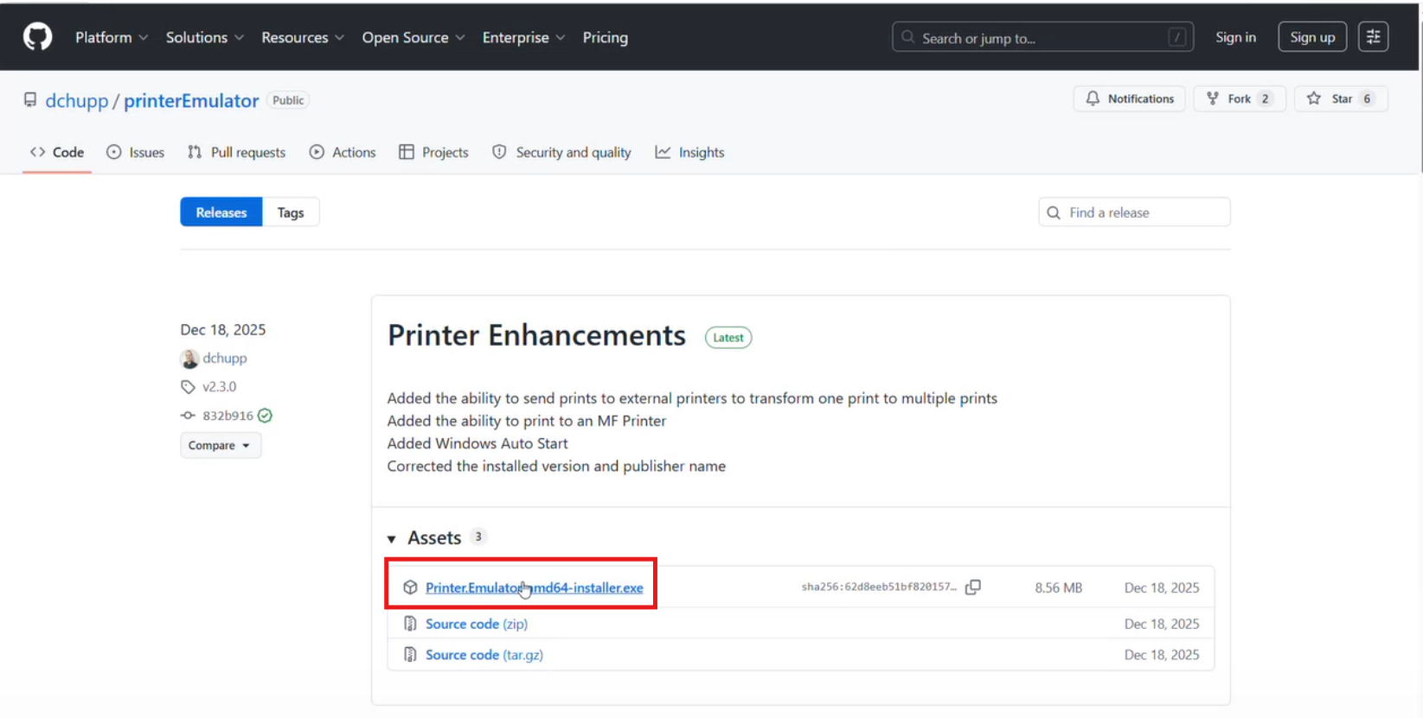Open the Pull requests tab
The height and width of the screenshot is (718, 1423).
[236, 152]
